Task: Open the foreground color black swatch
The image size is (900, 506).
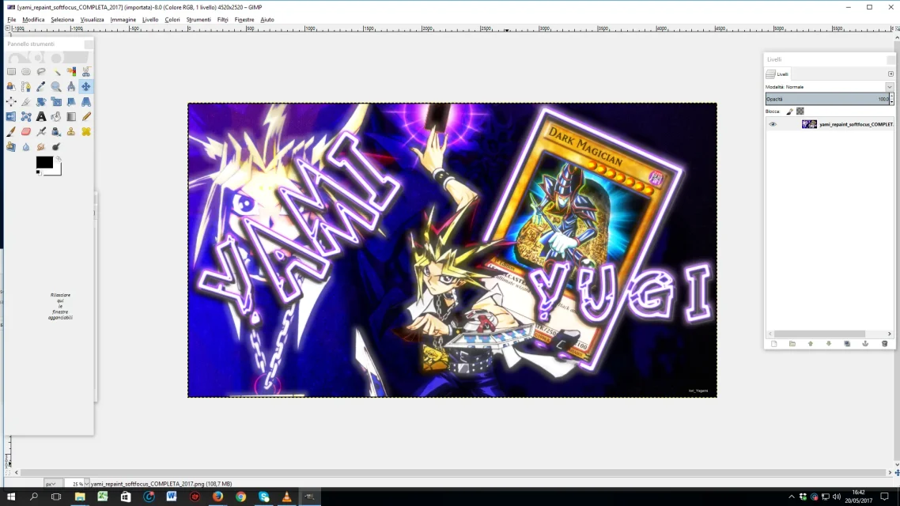Action: (44, 162)
